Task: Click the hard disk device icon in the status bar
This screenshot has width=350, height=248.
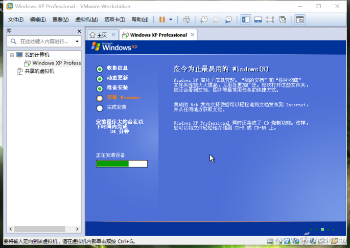Action: tap(270, 241)
